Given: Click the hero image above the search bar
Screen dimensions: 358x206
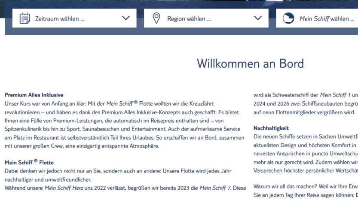Looking at the screenshot, I should tap(179, 3).
